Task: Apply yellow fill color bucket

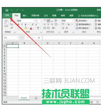Action: tap(26, 28)
